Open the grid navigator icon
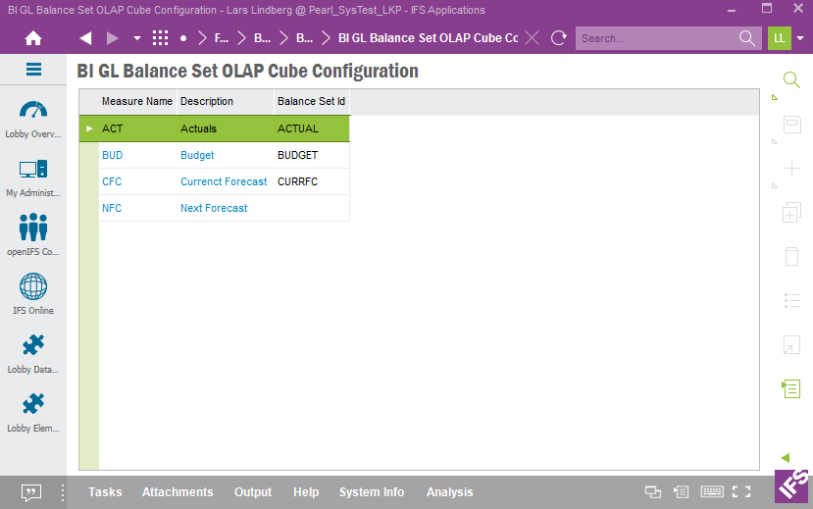813x509 pixels. point(160,38)
